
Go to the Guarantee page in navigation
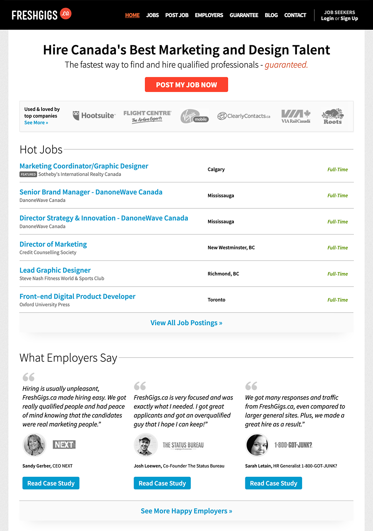point(244,15)
